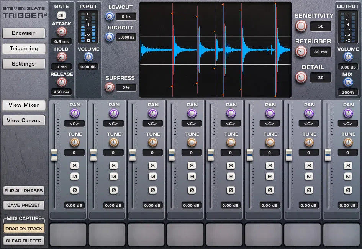Screen dimensions: 362x249
Task: Open the Browser tab
Action: coord(23,33)
